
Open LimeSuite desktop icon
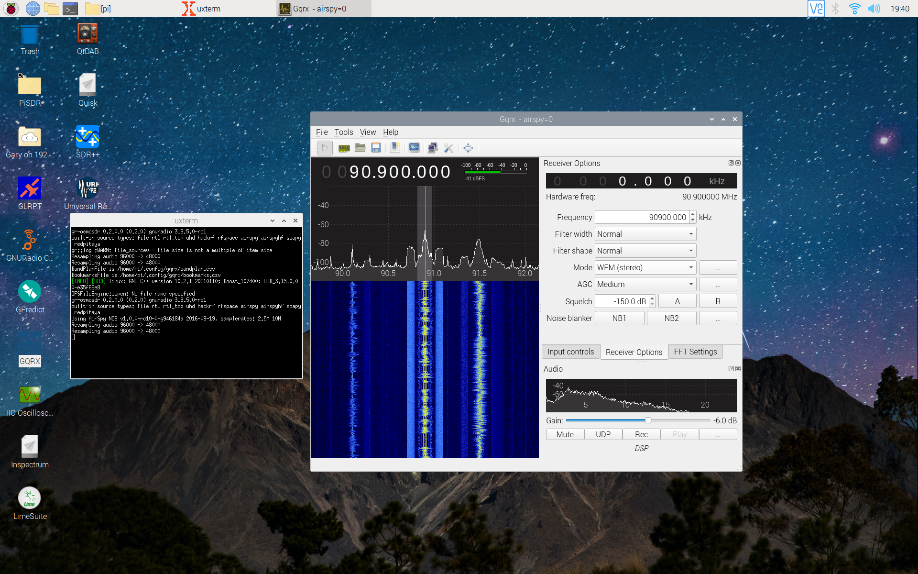pos(30,504)
